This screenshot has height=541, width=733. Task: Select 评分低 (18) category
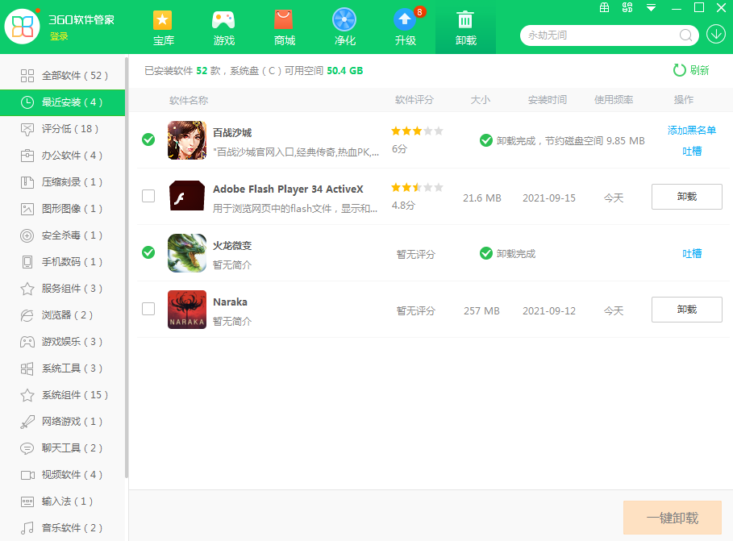click(63, 129)
